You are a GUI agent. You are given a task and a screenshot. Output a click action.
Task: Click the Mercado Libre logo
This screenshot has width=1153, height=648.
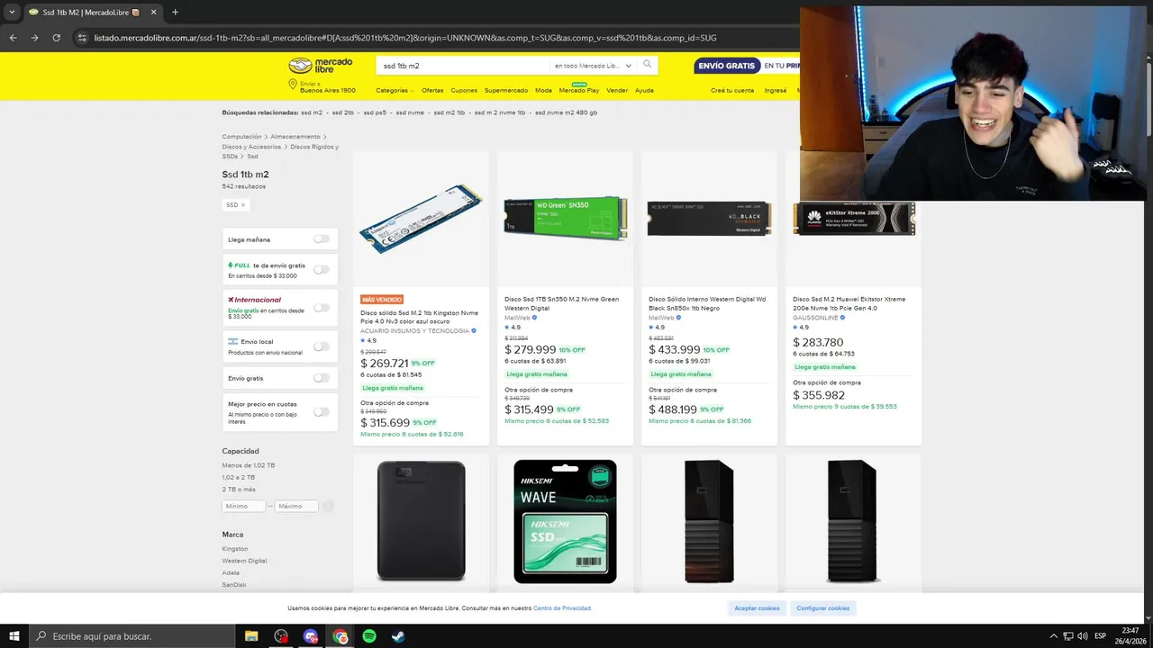321,66
